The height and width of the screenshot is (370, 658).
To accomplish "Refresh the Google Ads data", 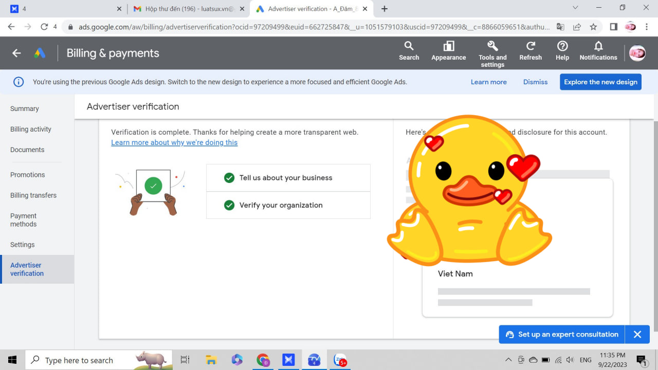I will pos(531,51).
